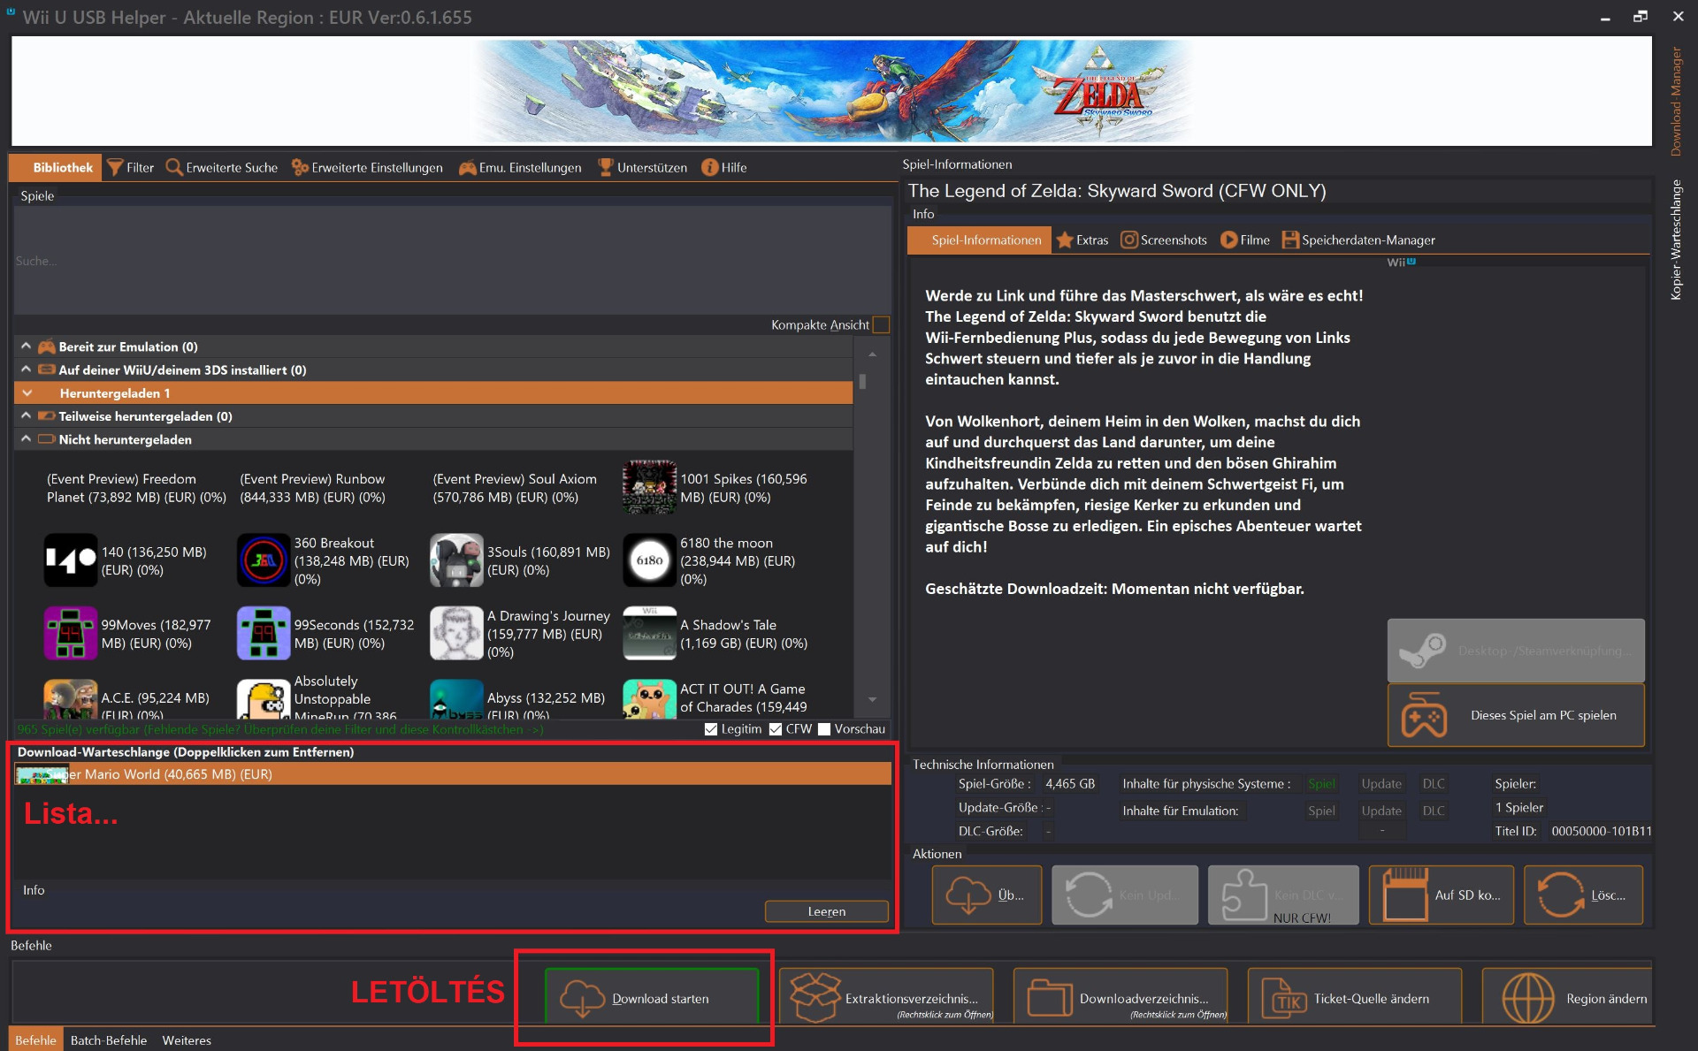The height and width of the screenshot is (1051, 1698).
Task: Select the 1001 Spikes game thumbnail
Action: pos(650,487)
